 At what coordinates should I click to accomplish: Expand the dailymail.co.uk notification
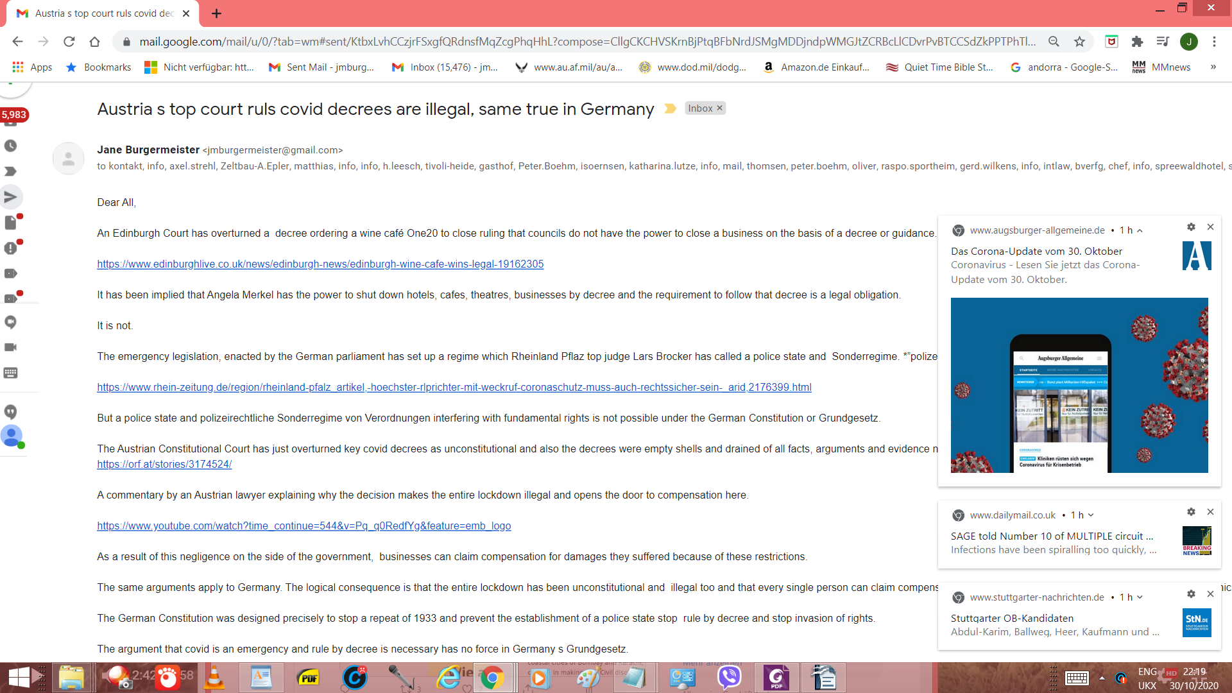1091,515
